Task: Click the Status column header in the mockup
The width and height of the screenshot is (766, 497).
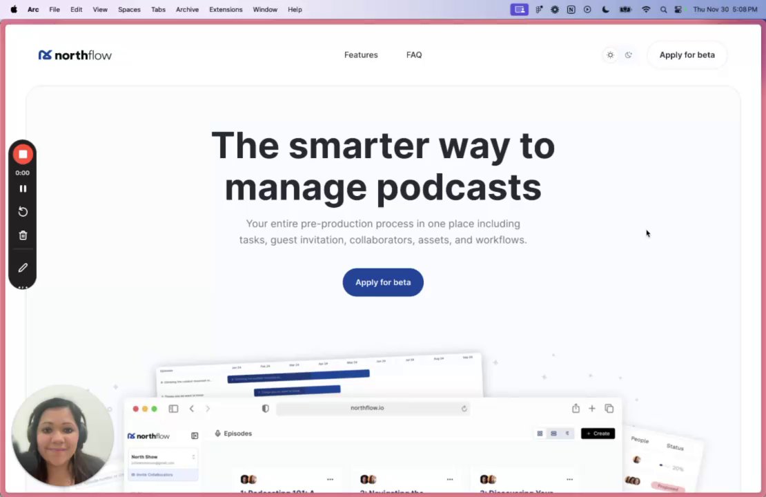Action: pyautogui.click(x=675, y=447)
